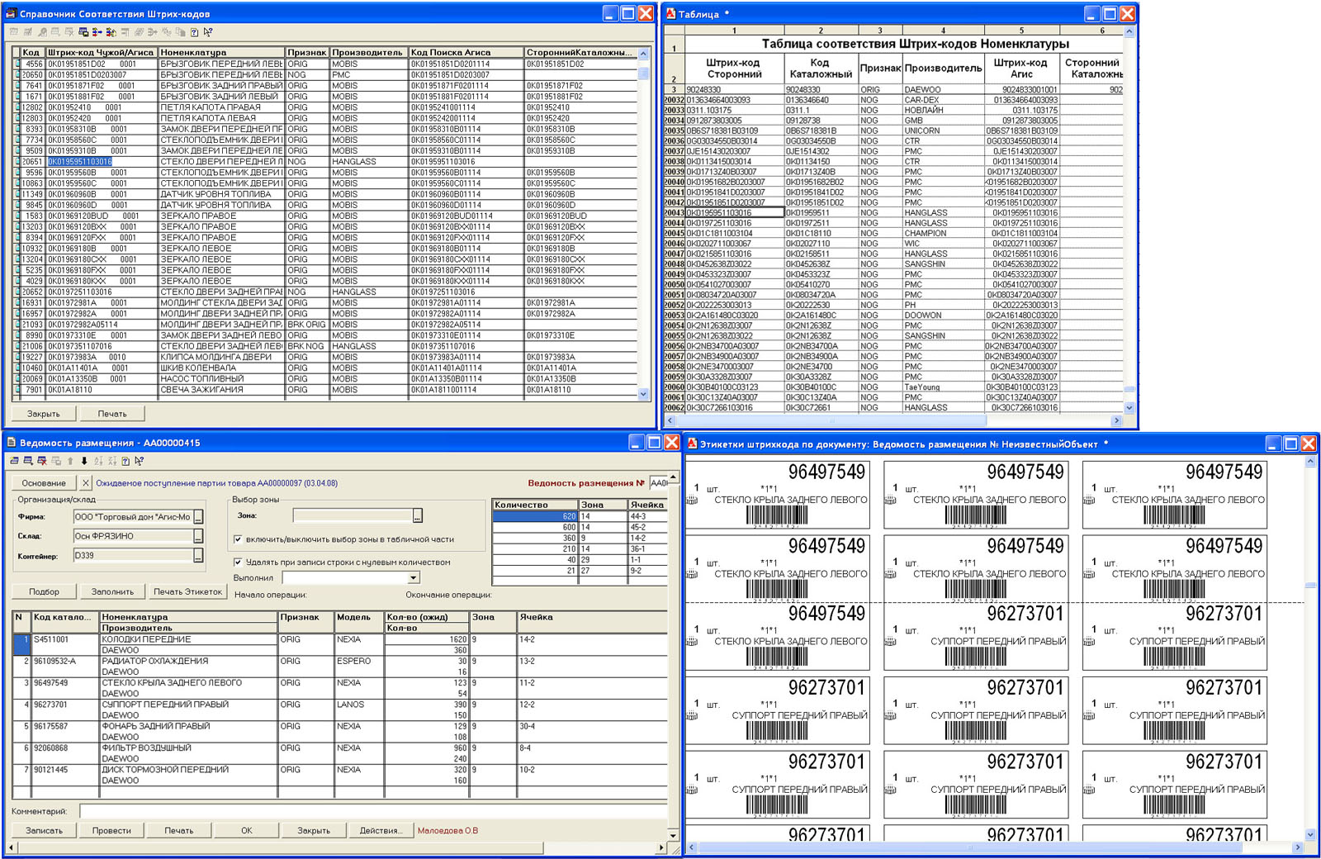
Task: Click the Заполнить button
Action: (112, 591)
